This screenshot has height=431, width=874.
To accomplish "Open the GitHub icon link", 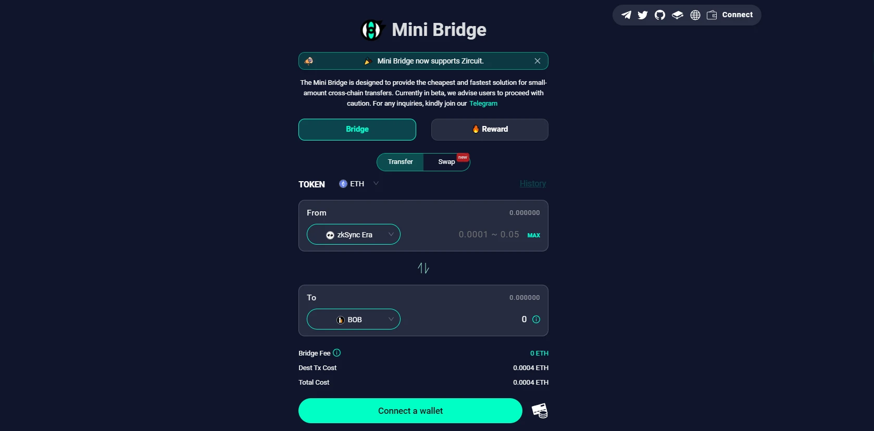I will pyautogui.click(x=660, y=15).
